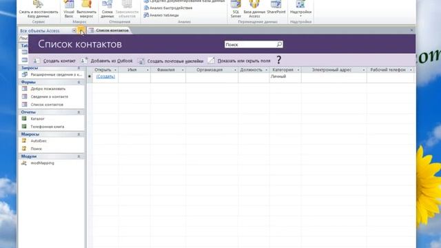
Task: Collapse the Запросы group in navigation pane
Action: point(79,68)
